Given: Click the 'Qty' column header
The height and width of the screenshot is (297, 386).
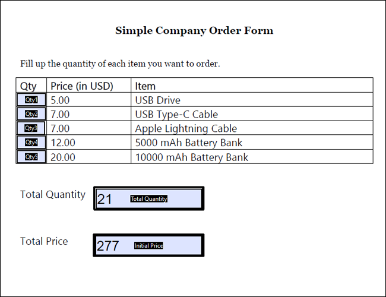Looking at the screenshot, I should [x=29, y=86].
